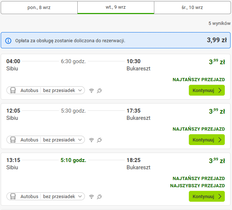Click the bus icon on the 04:00 departure
The width and height of the screenshot is (232, 210).
point(13,90)
